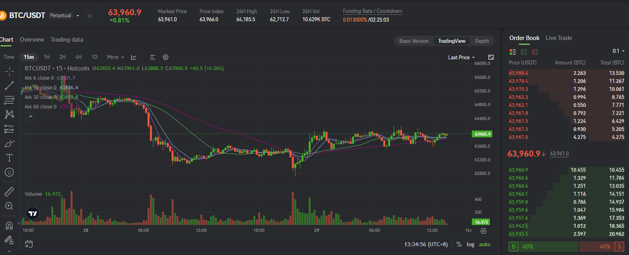Viewport: 629px width, 255px height.
Task: Add BTC/USDT to favorites with star icon
Action: pos(90,16)
